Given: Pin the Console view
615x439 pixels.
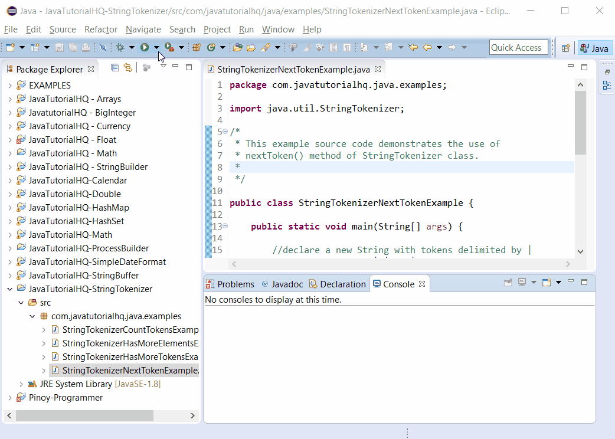Looking at the screenshot, I should click(x=508, y=282).
